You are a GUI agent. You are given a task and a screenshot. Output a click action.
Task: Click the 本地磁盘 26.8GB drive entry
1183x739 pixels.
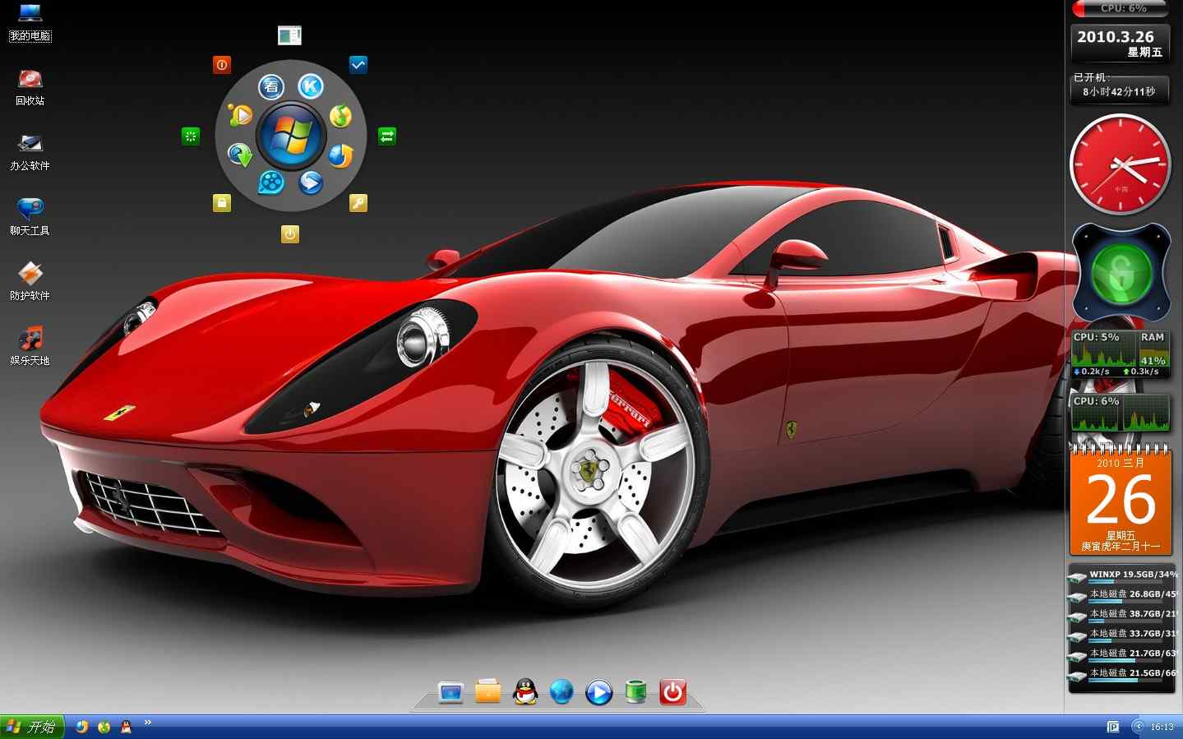(1123, 596)
